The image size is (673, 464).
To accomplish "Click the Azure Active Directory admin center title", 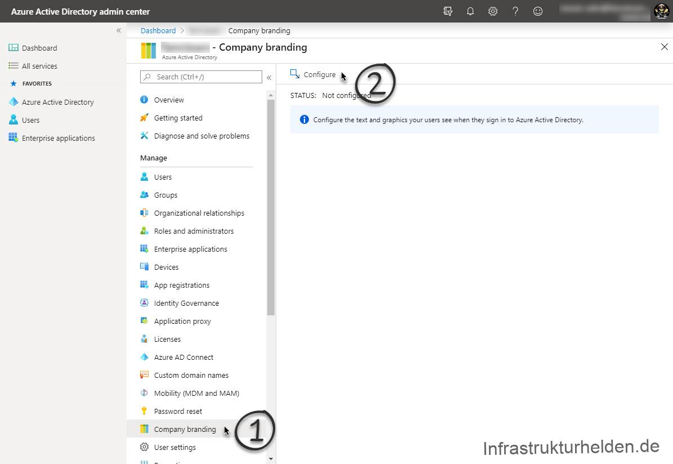I will point(80,12).
